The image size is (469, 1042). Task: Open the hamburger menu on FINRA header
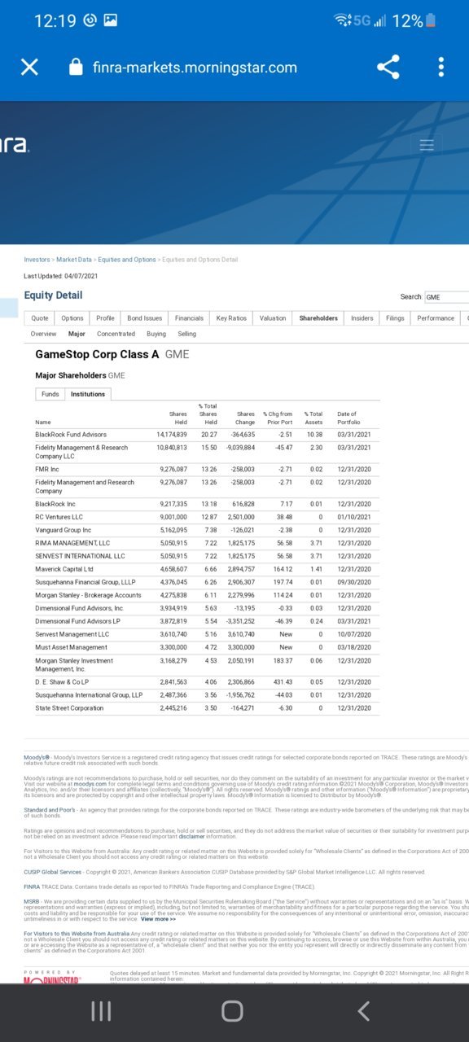[426, 145]
